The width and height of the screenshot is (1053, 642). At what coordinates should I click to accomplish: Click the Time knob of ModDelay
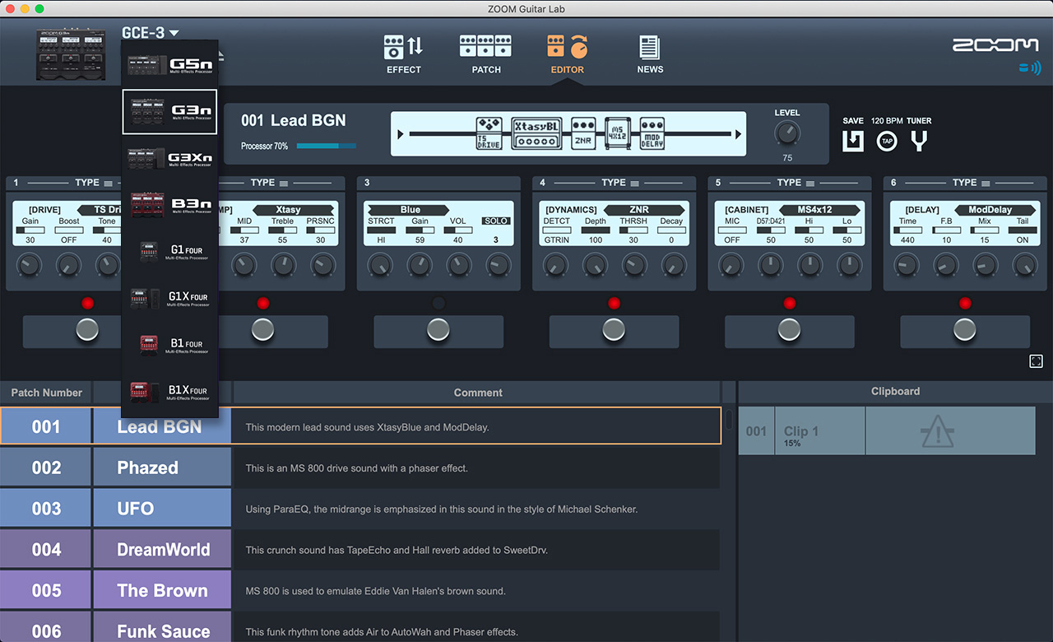pyautogui.click(x=907, y=265)
